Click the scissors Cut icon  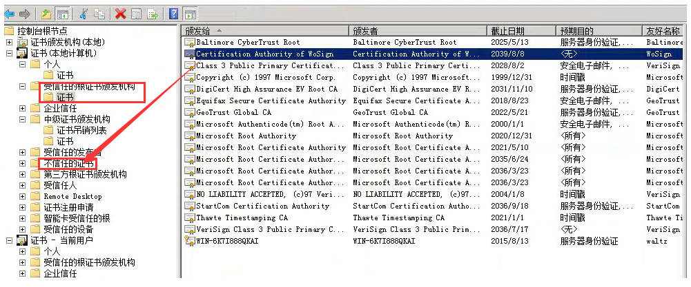(x=83, y=13)
